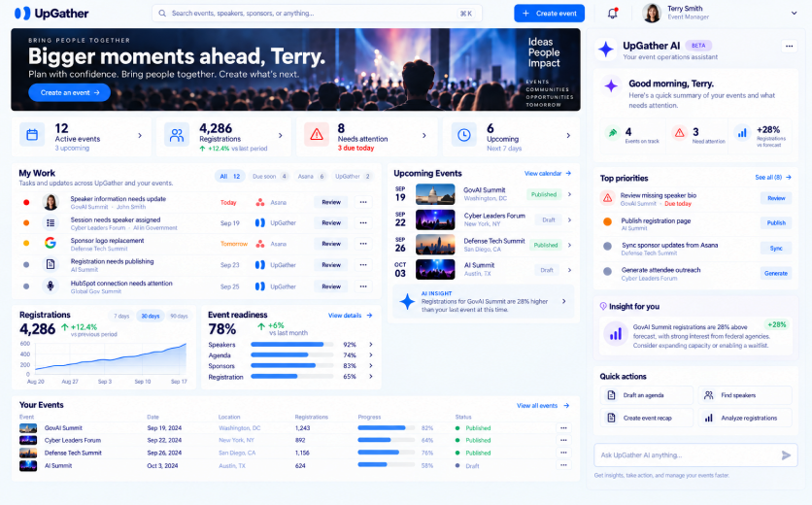Open more options for Sponsor logo replacement task

[363, 244]
